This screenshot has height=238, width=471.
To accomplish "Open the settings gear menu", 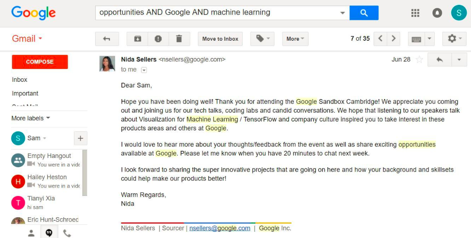I will click(454, 39).
